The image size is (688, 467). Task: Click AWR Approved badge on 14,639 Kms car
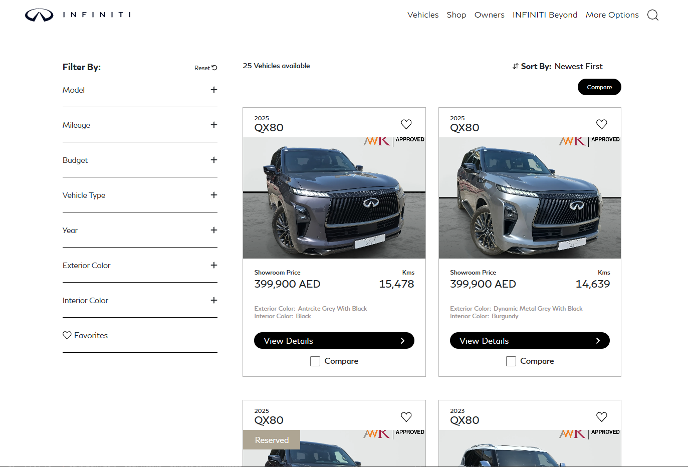[x=589, y=141]
